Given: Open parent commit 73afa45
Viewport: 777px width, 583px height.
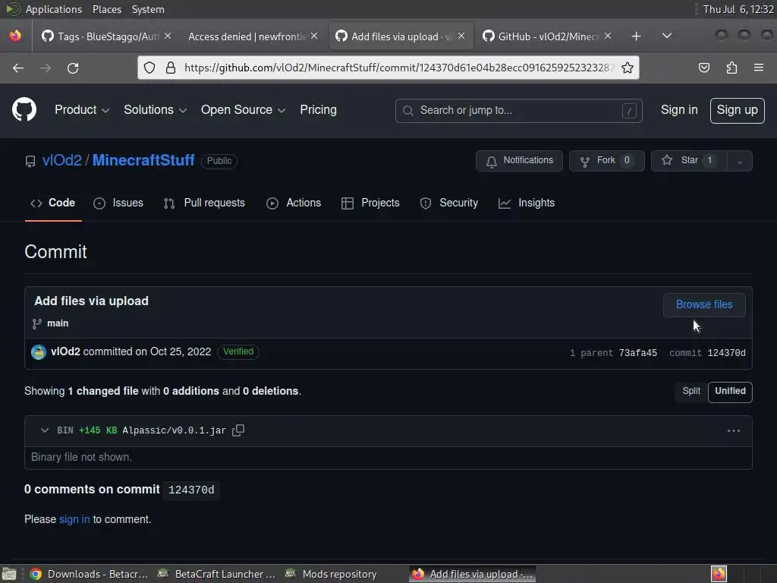Looking at the screenshot, I should [637, 353].
